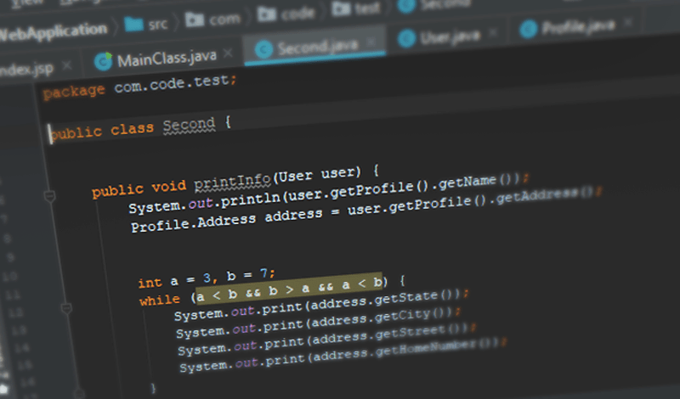The height and width of the screenshot is (399, 680).
Task: Open the code package breadcrumb
Action: click(x=286, y=14)
